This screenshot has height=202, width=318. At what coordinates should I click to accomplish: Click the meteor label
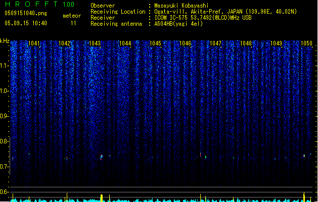[x=72, y=16]
